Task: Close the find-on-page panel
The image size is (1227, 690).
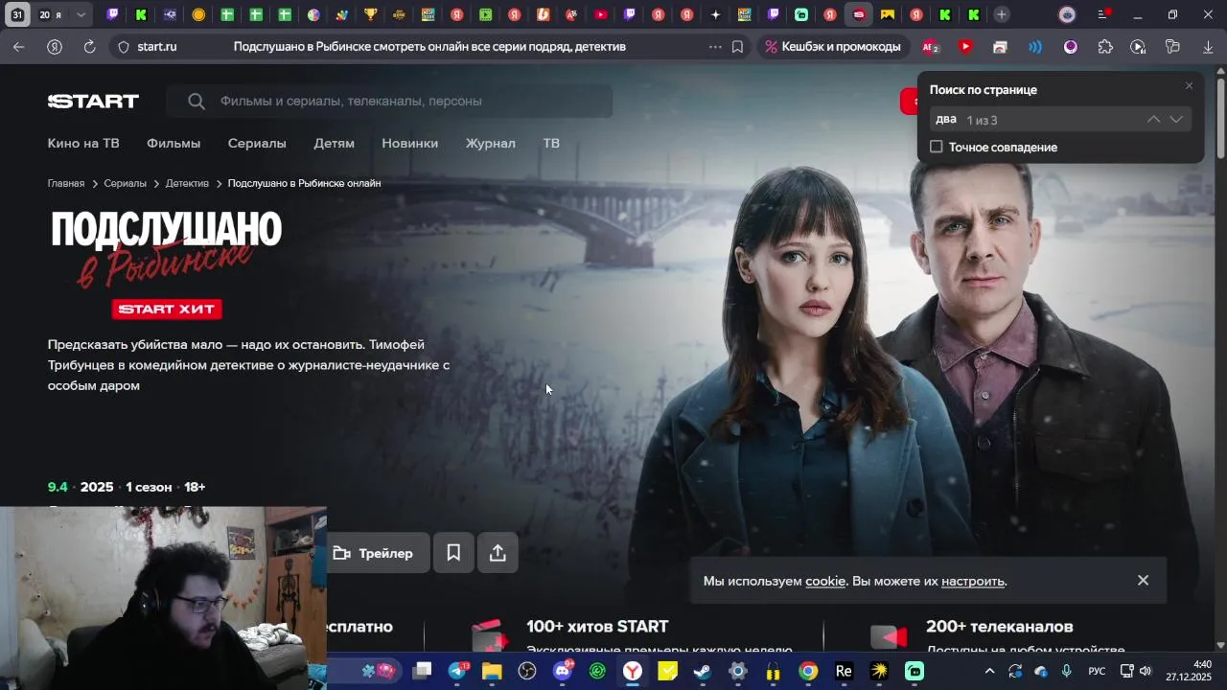Action: [x=1189, y=85]
